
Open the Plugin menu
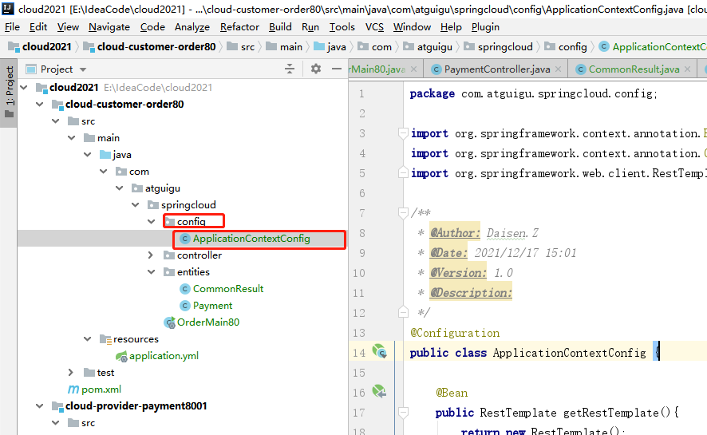(x=485, y=27)
